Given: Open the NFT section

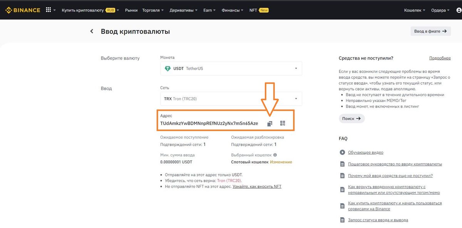Looking at the screenshot, I should 259,10.
